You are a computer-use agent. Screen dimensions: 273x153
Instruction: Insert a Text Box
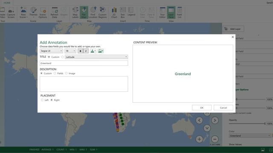coord(122,12)
